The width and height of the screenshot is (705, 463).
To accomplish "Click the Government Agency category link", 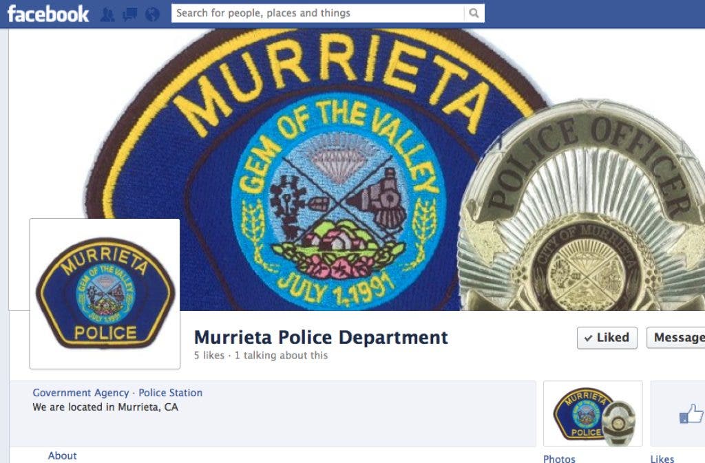I will tap(81, 393).
